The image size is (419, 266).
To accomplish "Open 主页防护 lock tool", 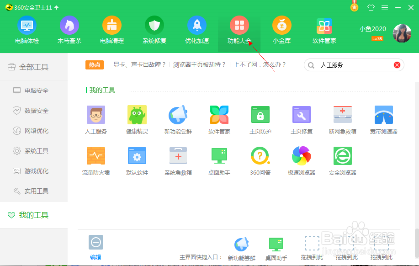I will tap(260, 120).
